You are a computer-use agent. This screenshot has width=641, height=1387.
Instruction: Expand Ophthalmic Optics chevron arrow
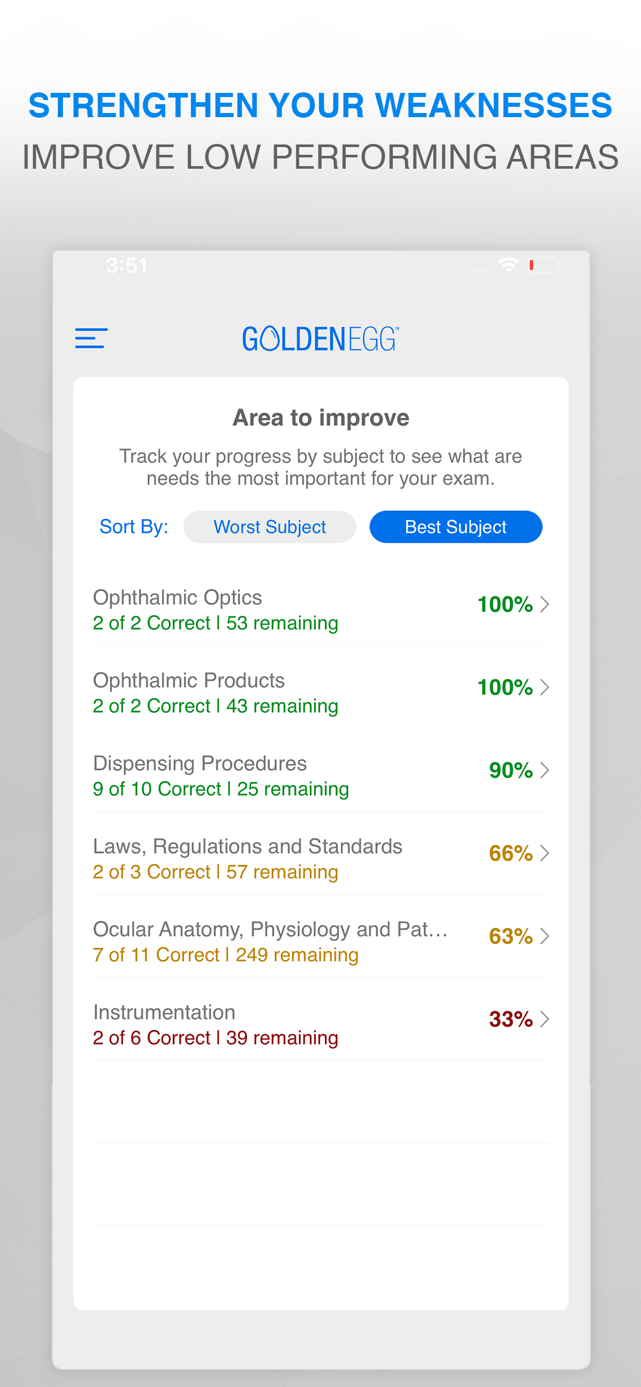tap(544, 604)
